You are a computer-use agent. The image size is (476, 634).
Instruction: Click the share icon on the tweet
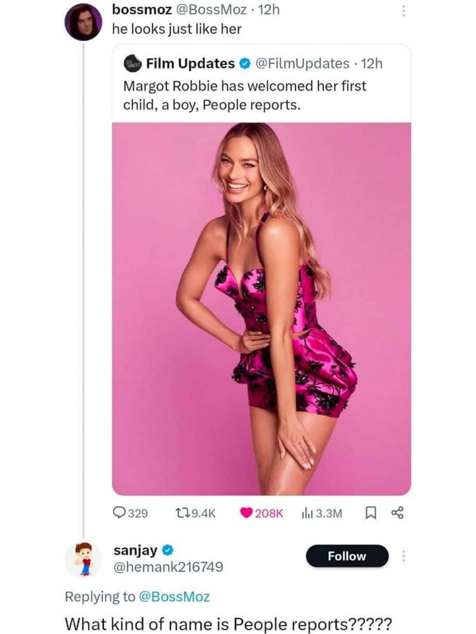tap(398, 513)
